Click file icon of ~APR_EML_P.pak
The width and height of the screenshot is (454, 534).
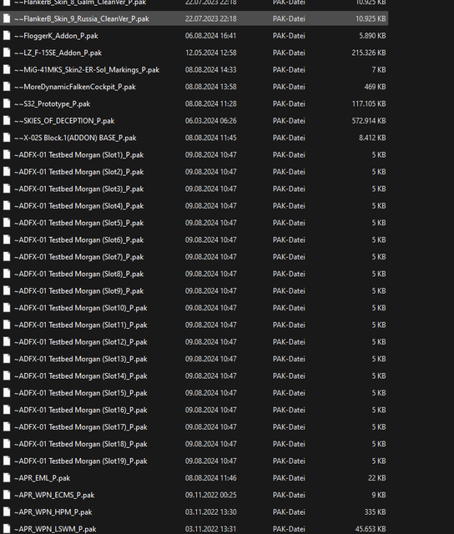point(7,478)
